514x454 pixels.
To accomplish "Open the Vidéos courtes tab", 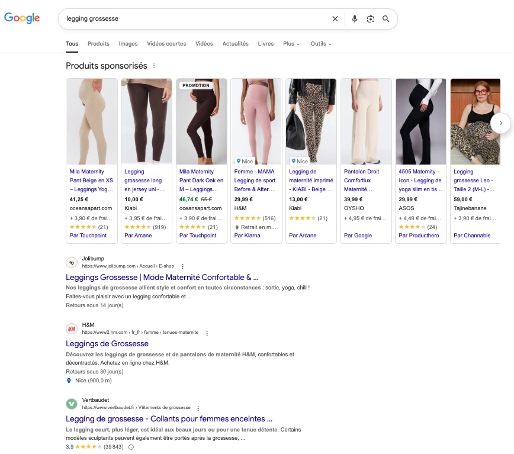I will click(x=166, y=44).
